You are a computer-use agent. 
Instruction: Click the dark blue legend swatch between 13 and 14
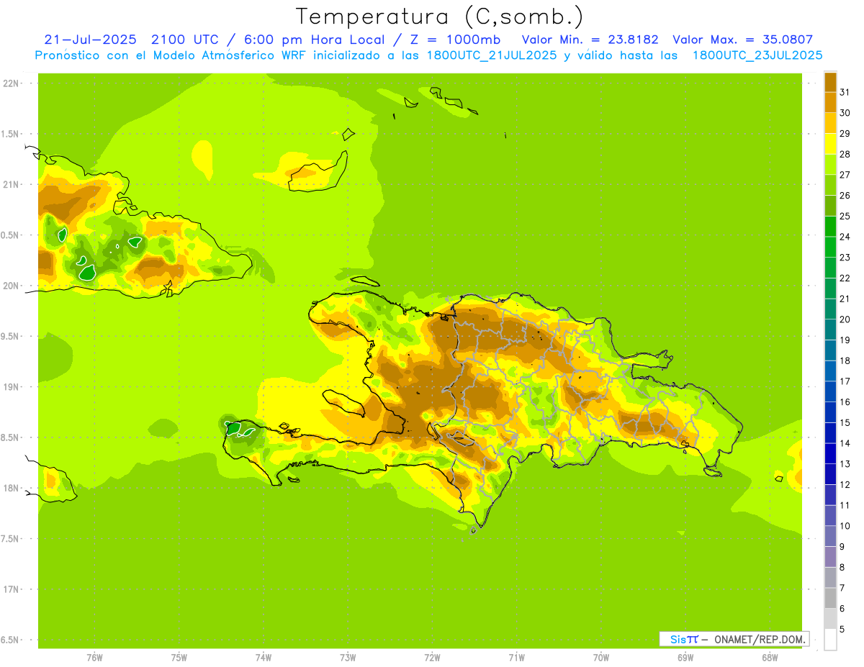click(830, 454)
